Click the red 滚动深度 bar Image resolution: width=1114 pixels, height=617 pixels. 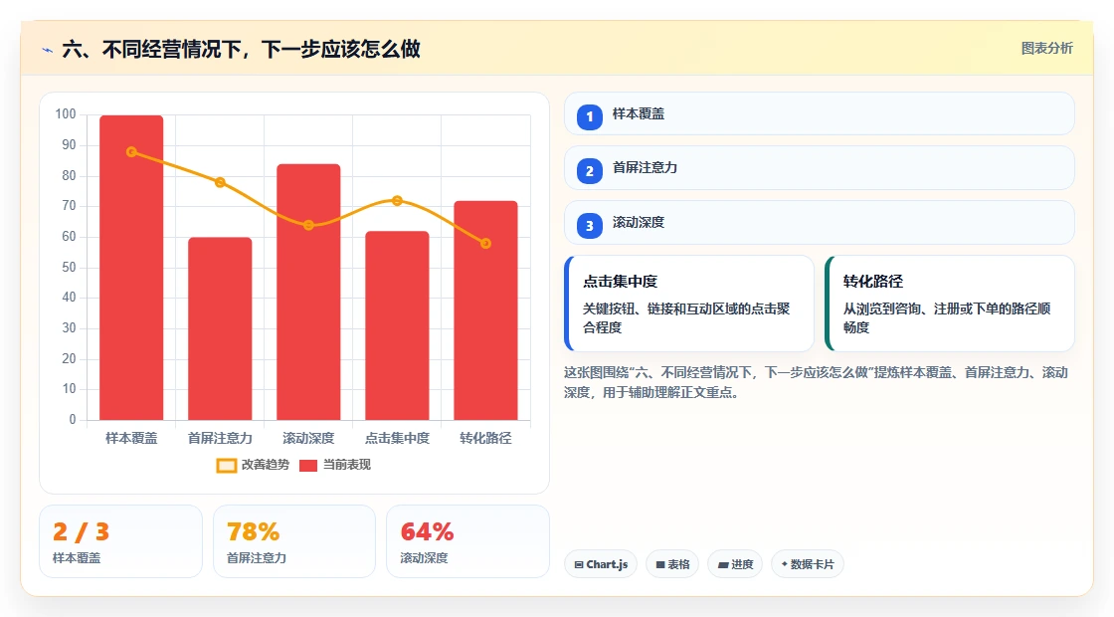308,293
